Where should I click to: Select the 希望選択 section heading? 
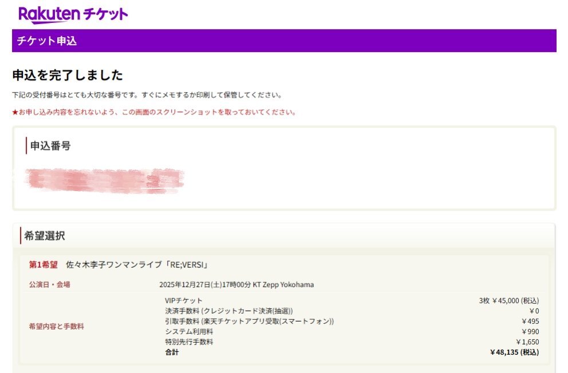tap(45, 236)
